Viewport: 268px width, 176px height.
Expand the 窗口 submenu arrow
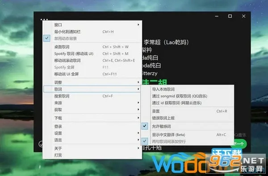(138, 25)
